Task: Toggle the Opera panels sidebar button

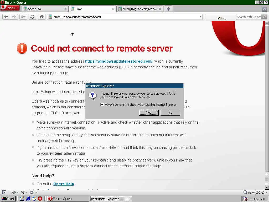Action: coord(4,192)
